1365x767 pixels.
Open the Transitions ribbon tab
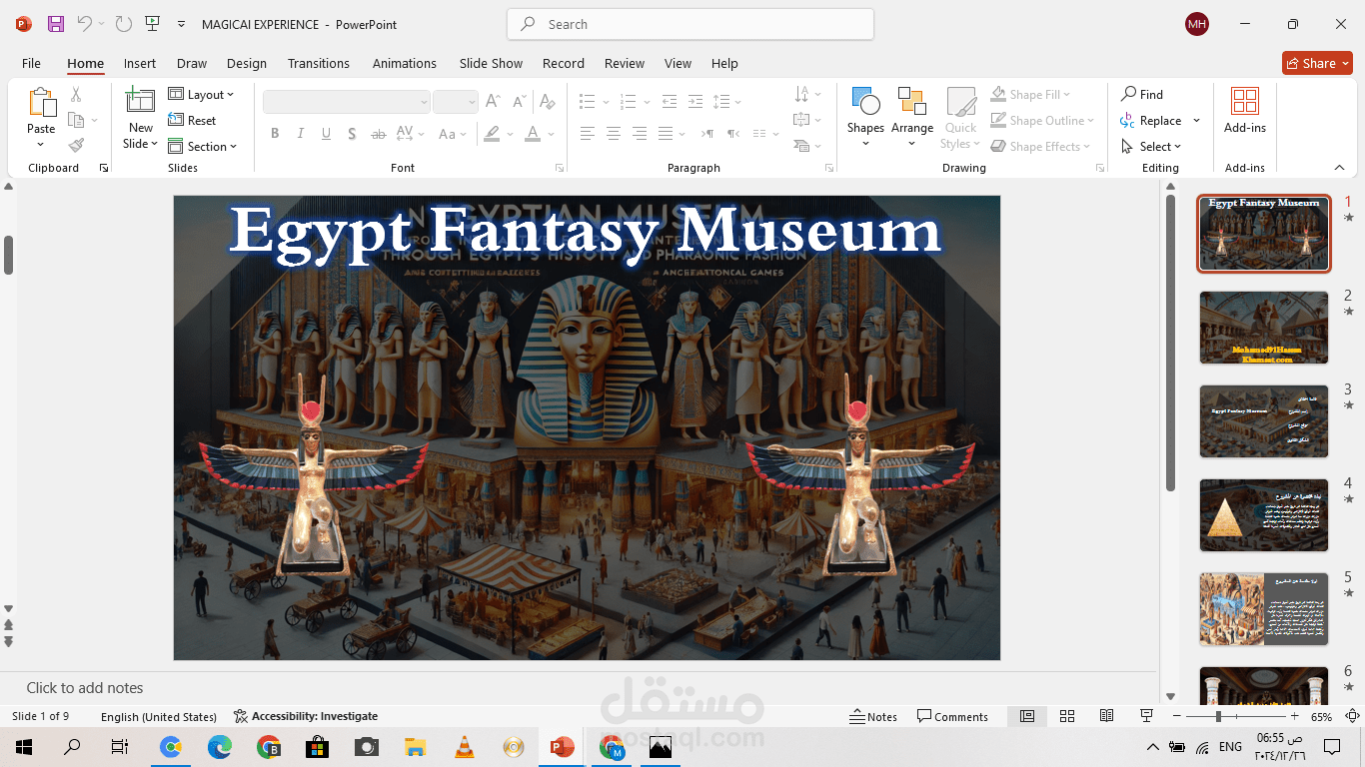pos(319,63)
